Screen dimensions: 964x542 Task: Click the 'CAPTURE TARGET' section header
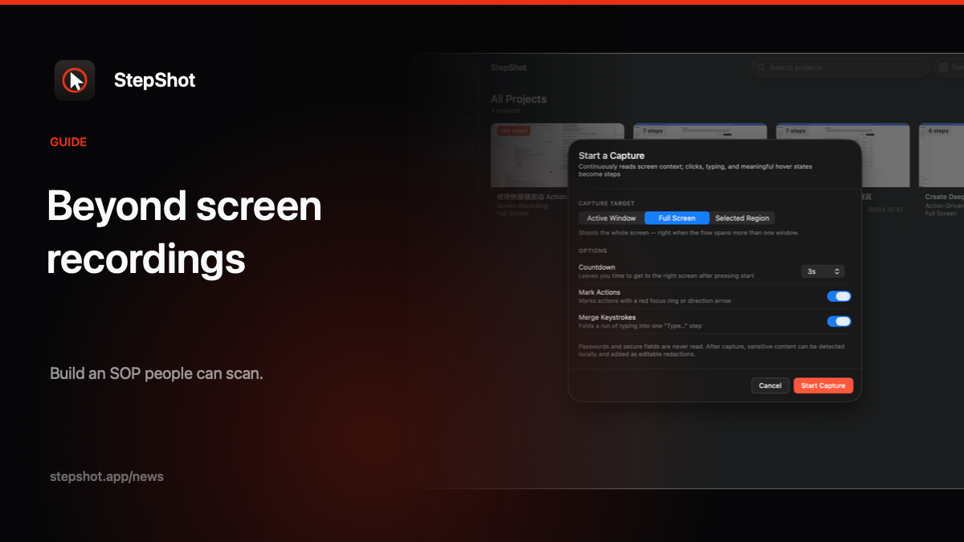click(x=607, y=203)
